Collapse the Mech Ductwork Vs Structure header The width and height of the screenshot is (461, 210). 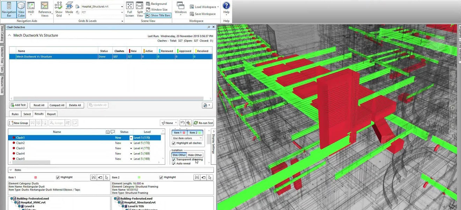click(9, 35)
